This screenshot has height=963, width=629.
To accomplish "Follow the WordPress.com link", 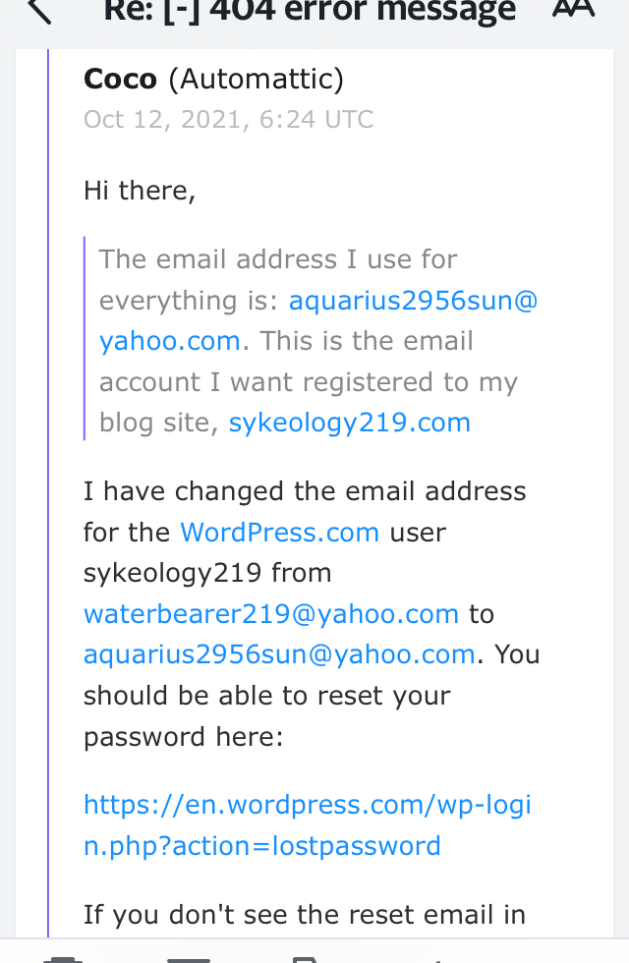I will 279,533.
